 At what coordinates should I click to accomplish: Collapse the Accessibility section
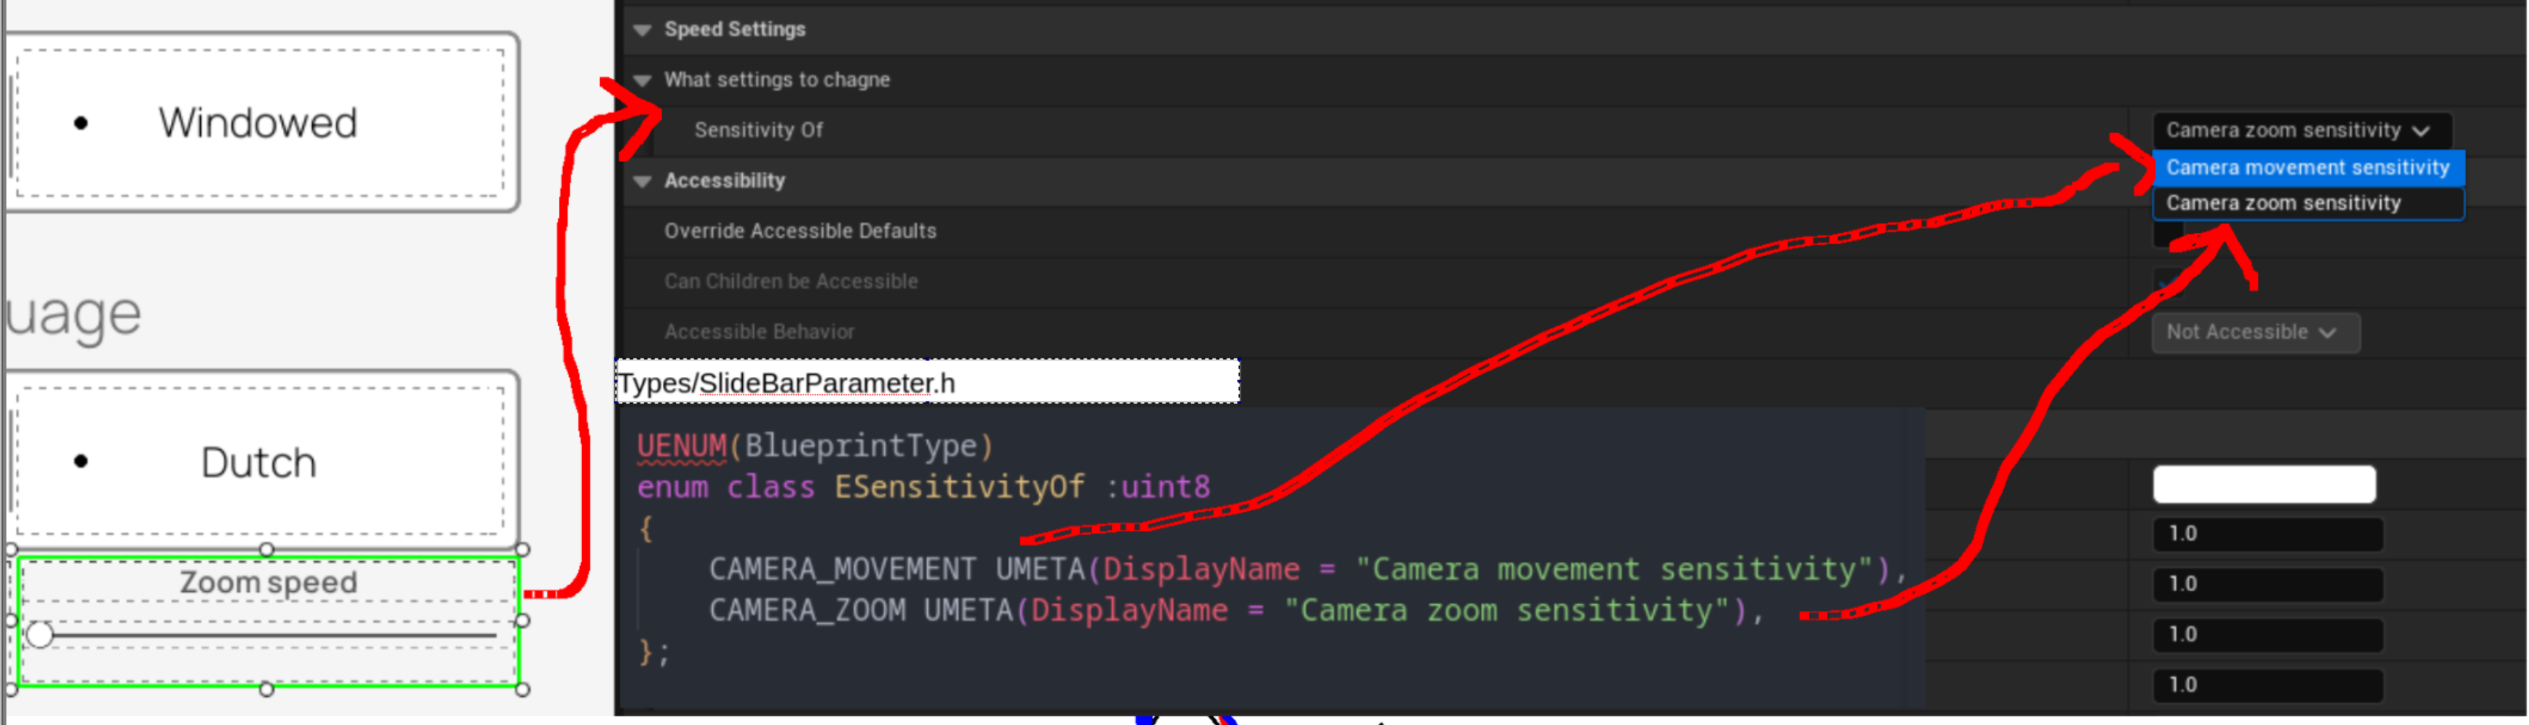click(x=643, y=180)
